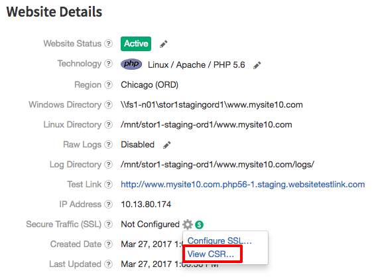Select the log directory path ending /logs/
The width and height of the screenshot is (372, 277).
(217, 165)
